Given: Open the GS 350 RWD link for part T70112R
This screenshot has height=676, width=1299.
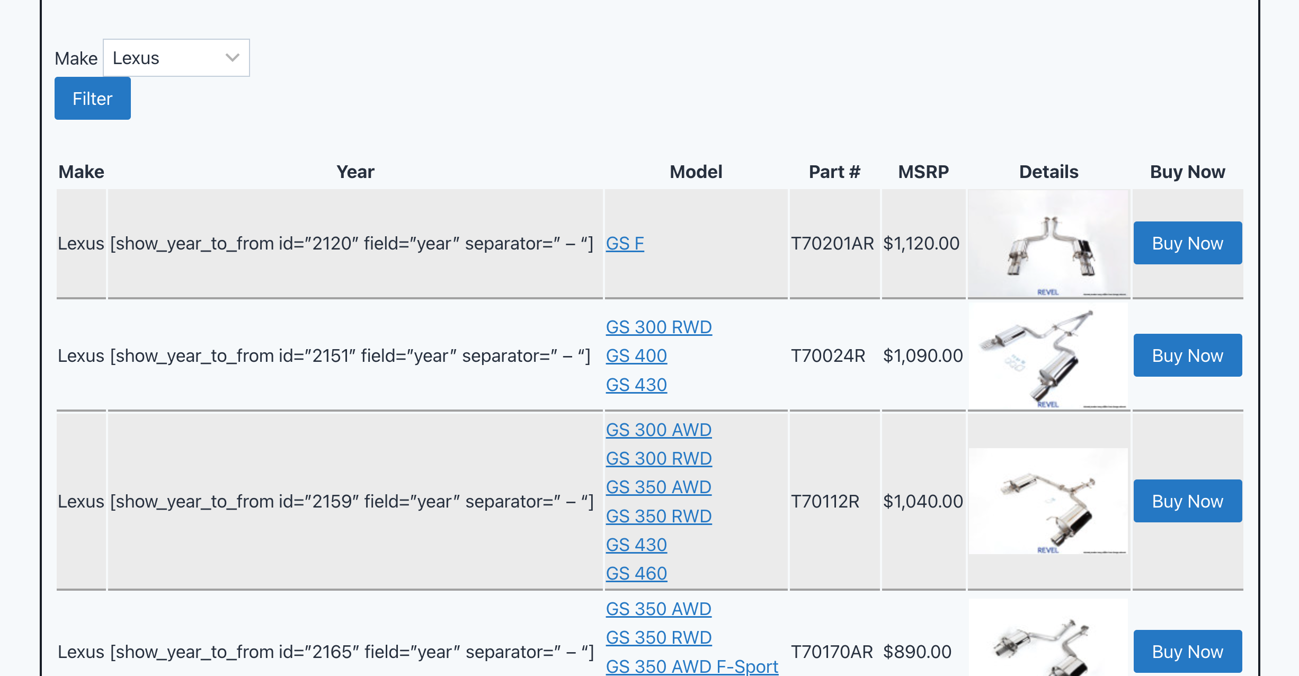Looking at the screenshot, I should pos(659,516).
